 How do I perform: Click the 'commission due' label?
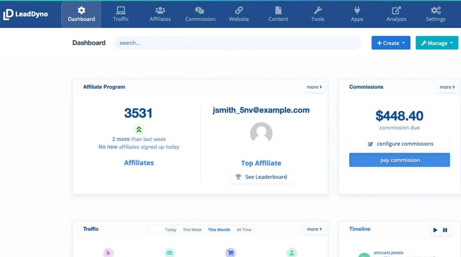[399, 128]
